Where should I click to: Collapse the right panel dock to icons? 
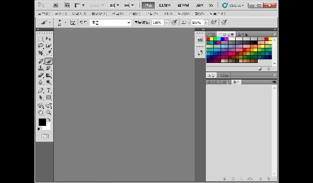(x=275, y=29)
